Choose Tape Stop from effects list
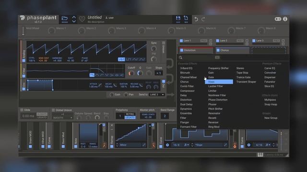The width and height of the screenshot is (307, 172). pos(242,73)
